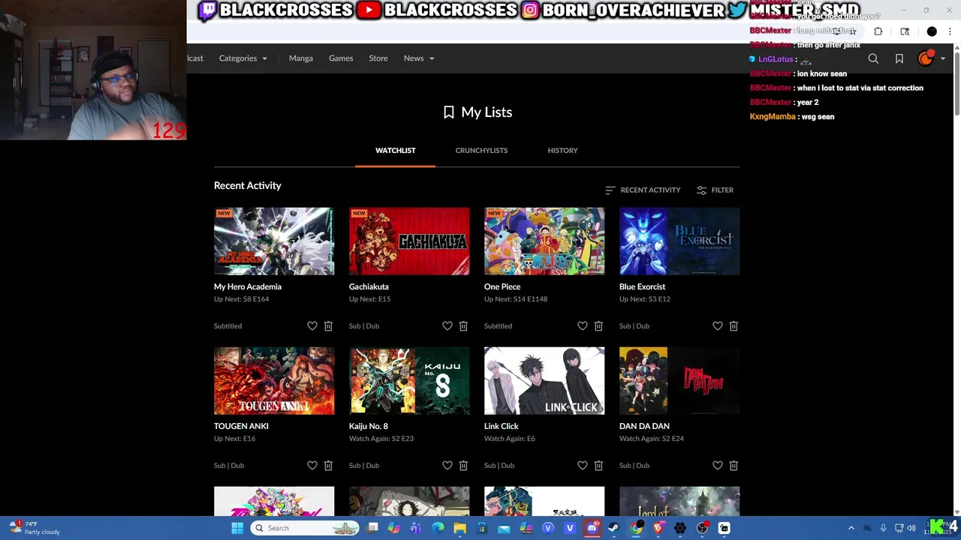Delete Link Click from watchlist
The image size is (961, 540).
pyautogui.click(x=598, y=465)
